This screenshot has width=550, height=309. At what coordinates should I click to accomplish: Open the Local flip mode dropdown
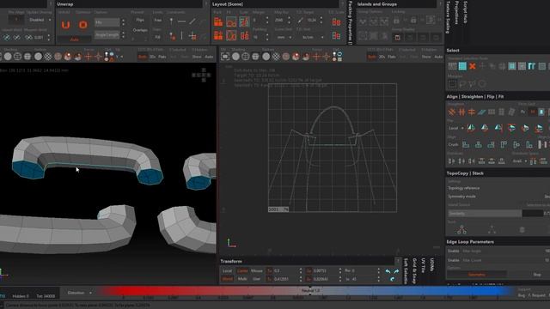click(456, 128)
